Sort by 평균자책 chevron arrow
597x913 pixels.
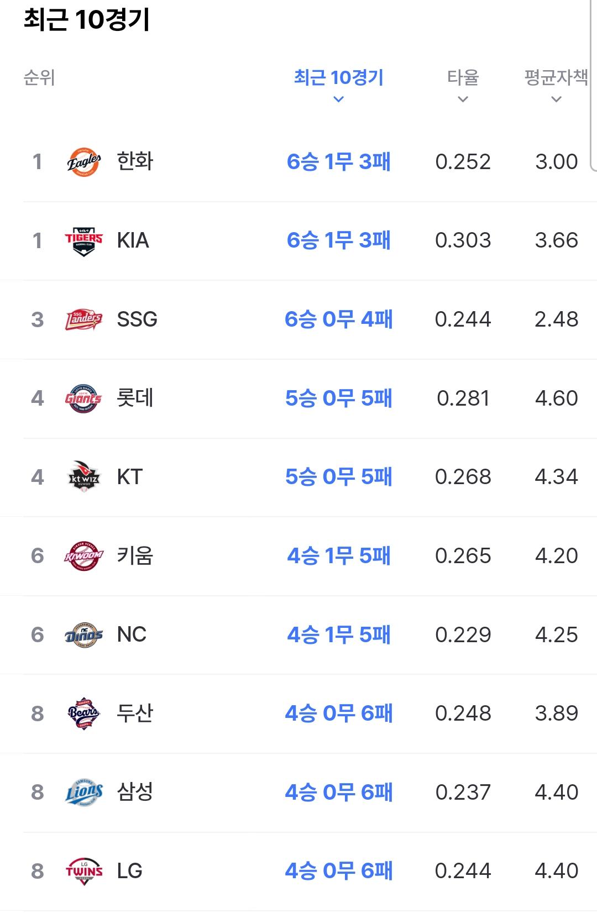point(557,99)
